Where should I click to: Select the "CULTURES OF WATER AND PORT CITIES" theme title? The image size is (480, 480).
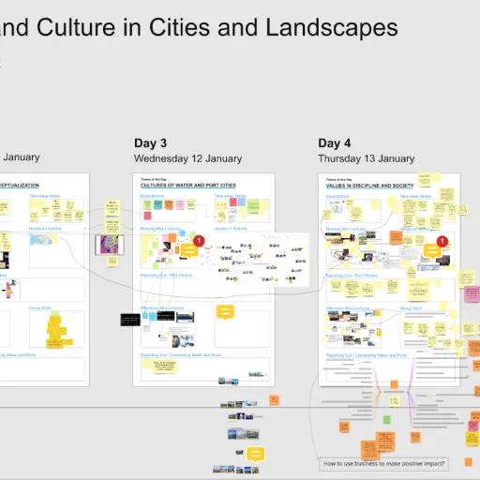(x=188, y=186)
